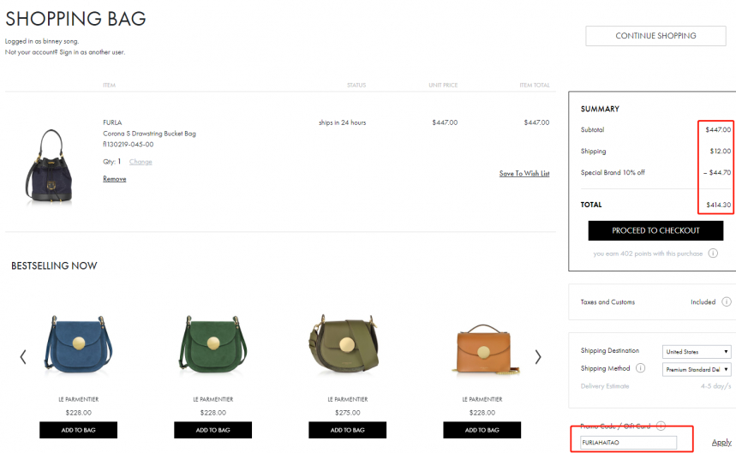Add the blue Le Parmentier bag to bag

[78, 430]
